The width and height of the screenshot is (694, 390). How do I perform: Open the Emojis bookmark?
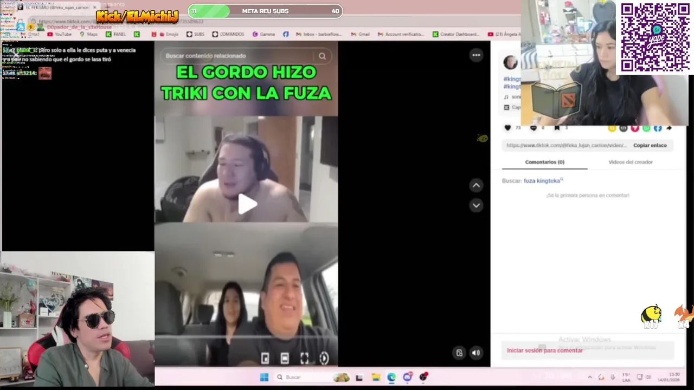pos(165,34)
